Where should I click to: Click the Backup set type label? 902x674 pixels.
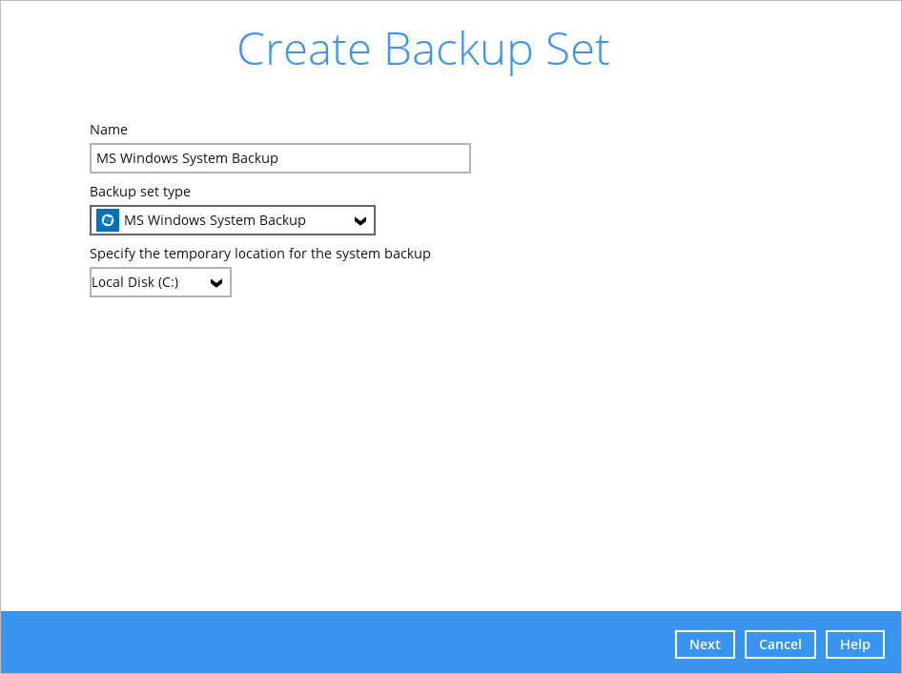coord(140,192)
